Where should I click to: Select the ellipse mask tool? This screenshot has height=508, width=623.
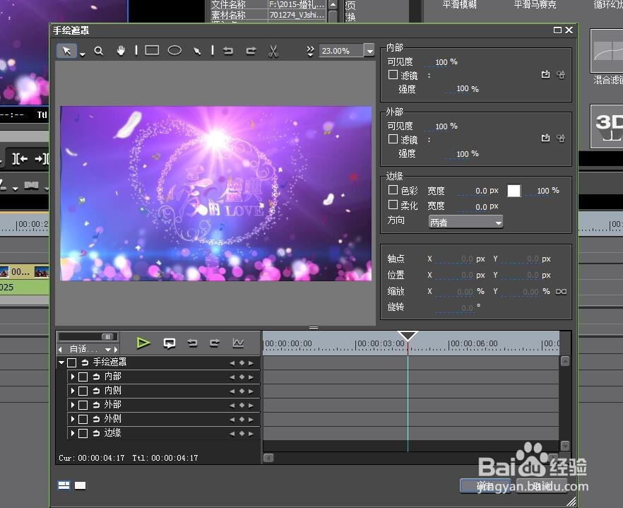click(174, 50)
